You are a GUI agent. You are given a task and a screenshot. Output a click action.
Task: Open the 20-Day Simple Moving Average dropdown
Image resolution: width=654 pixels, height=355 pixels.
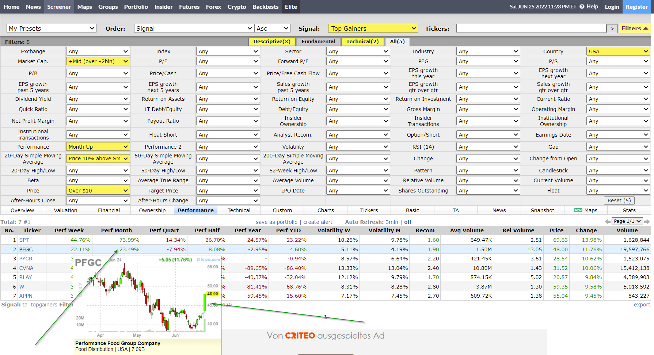pyautogui.click(x=98, y=159)
